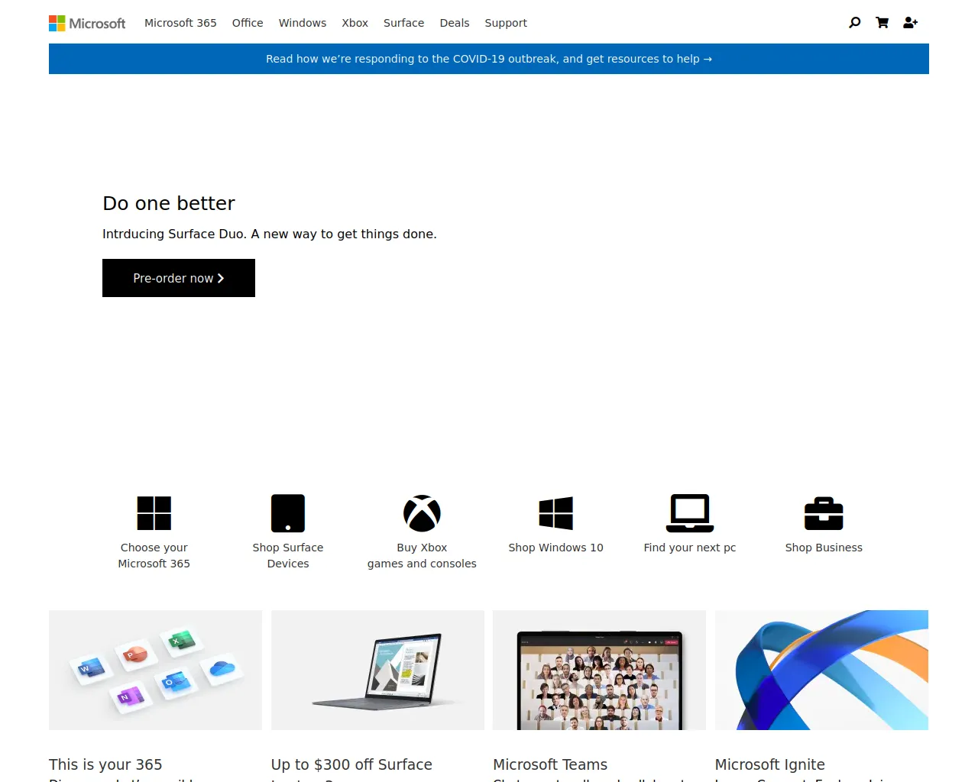Image resolution: width=978 pixels, height=782 pixels.
Task: Click the laptop icon for next PC
Action: (690, 513)
